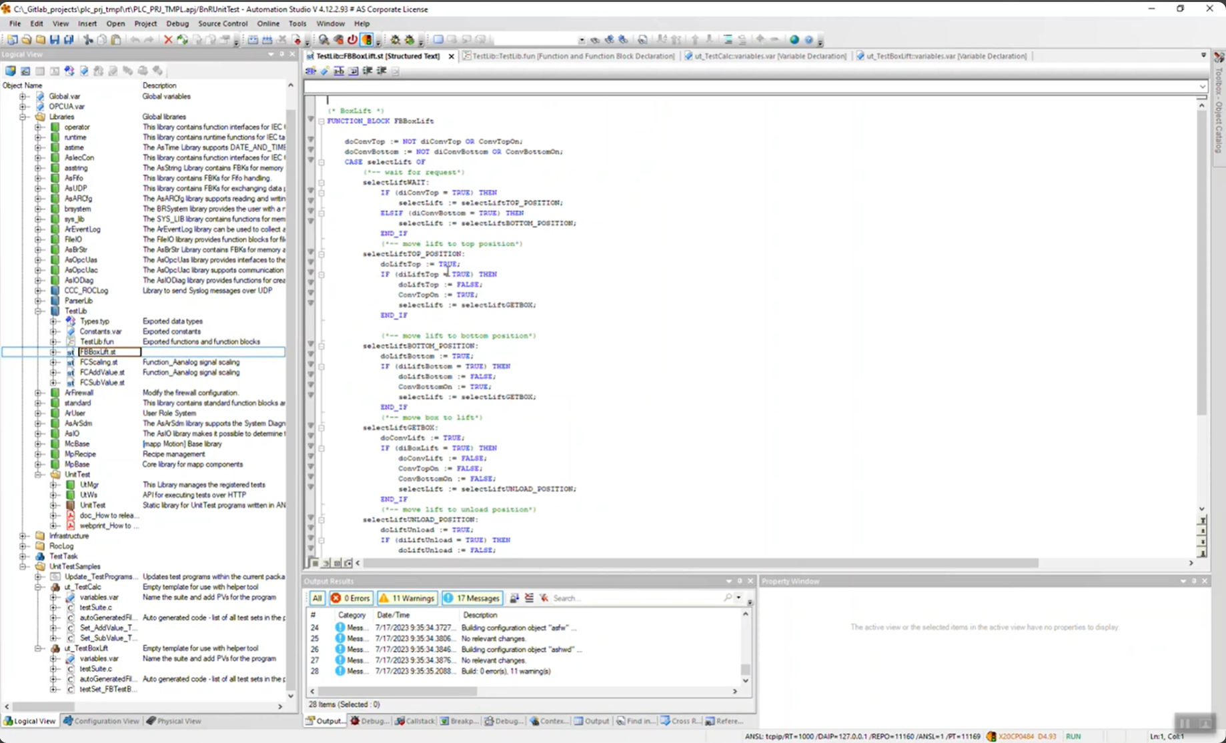Screen dimensions: 1226x743
Task: Click the Toolbox icon on right sidebar
Action: coord(1219,59)
